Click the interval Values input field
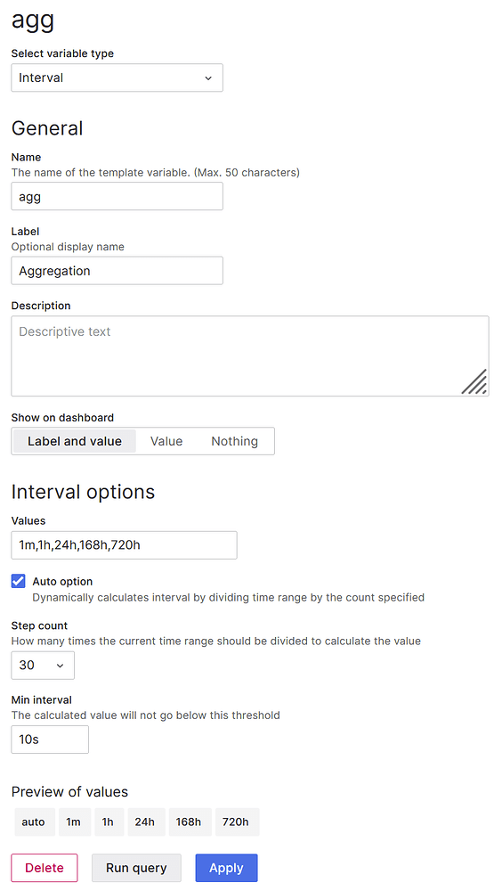This screenshot has height=891, width=502. pyautogui.click(x=125, y=545)
